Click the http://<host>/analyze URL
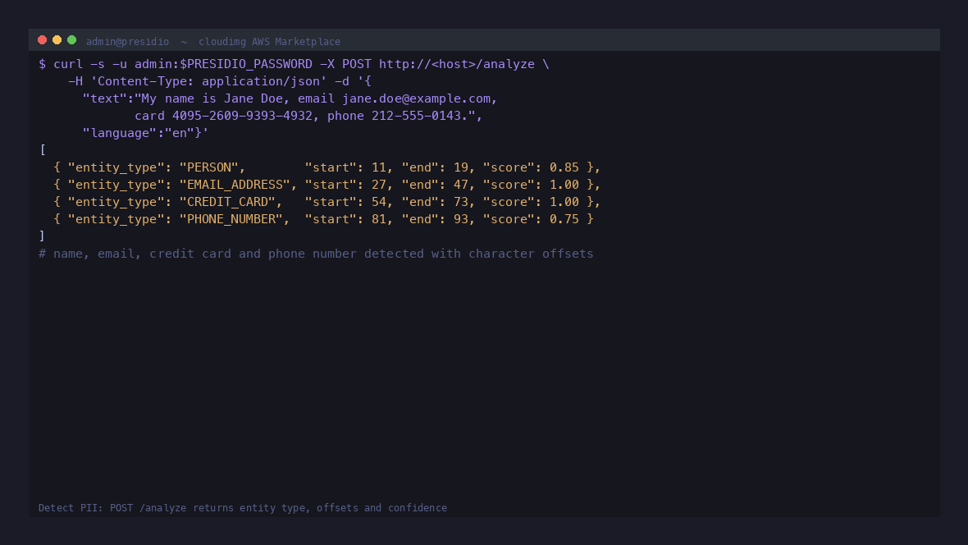This screenshot has width=968, height=545. [457, 64]
